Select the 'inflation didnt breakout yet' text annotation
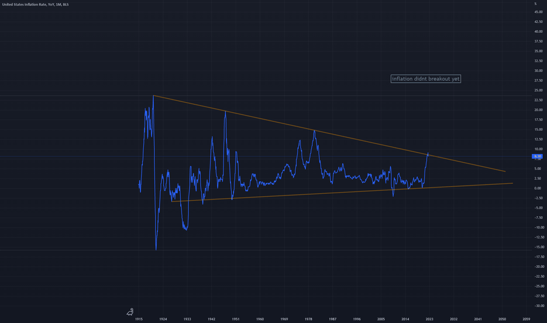This screenshot has width=547, height=323. (426, 79)
